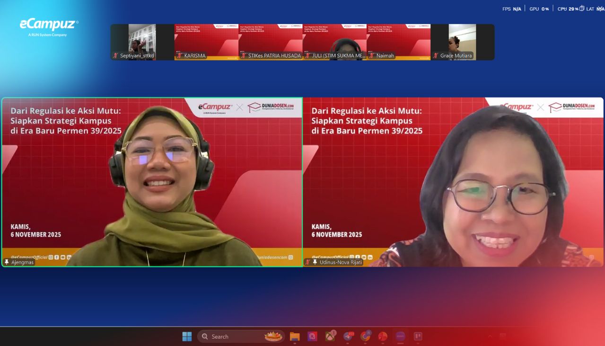The image size is (605, 346).
Task: Click the Ajengmas main video panel
Action: pos(152,182)
